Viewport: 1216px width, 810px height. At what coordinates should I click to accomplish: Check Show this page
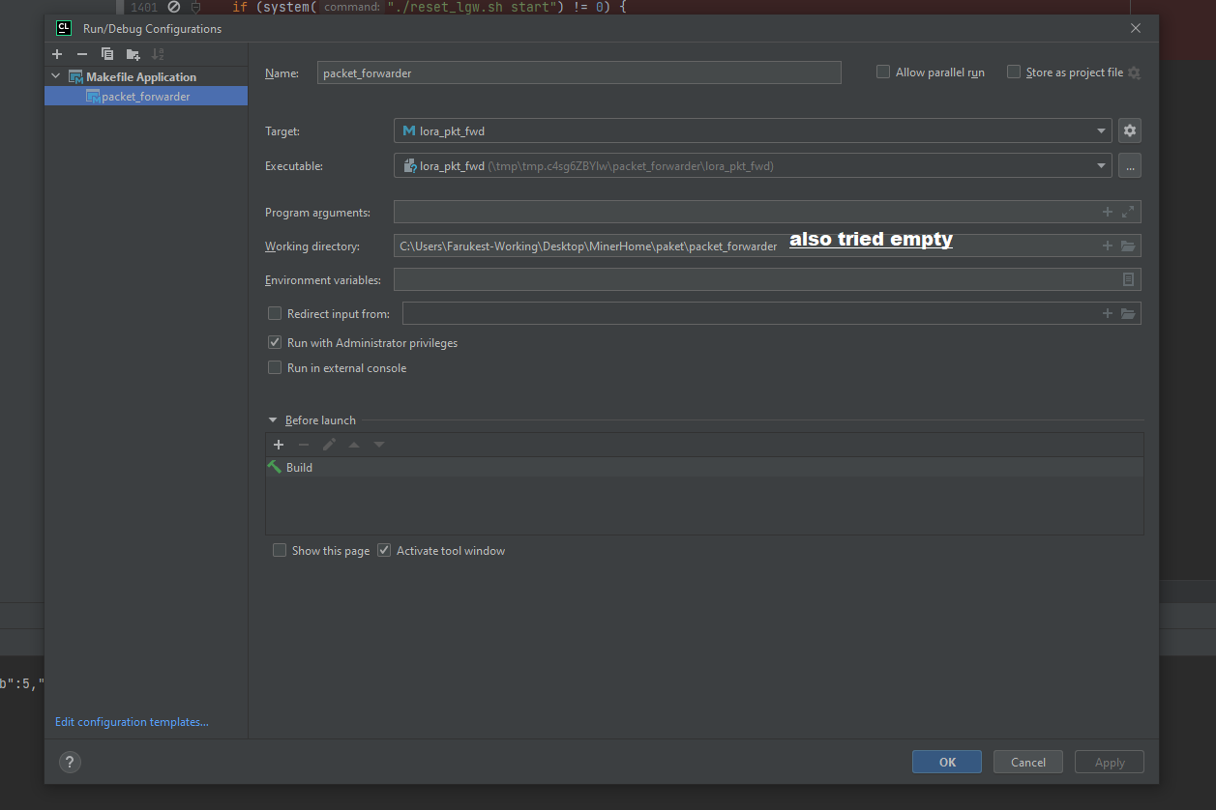click(x=280, y=550)
